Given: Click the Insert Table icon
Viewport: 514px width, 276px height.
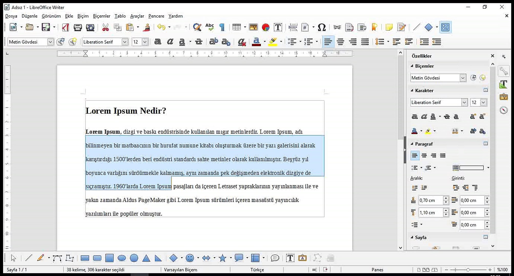Looking at the screenshot, I should [236, 27].
